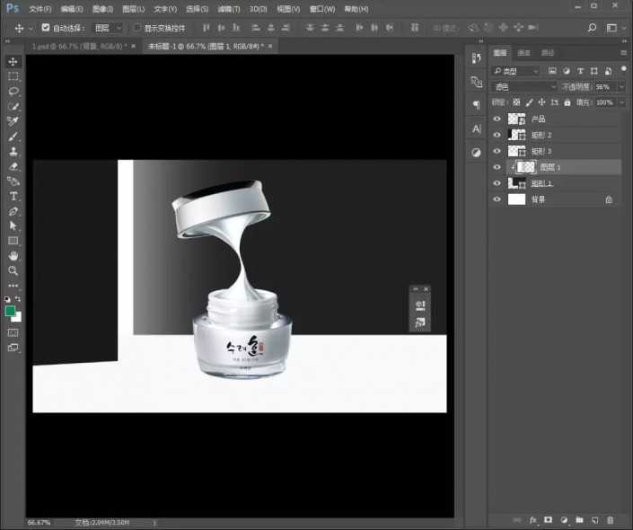
Task: Select the Hand tool
Action: [x=13, y=256]
